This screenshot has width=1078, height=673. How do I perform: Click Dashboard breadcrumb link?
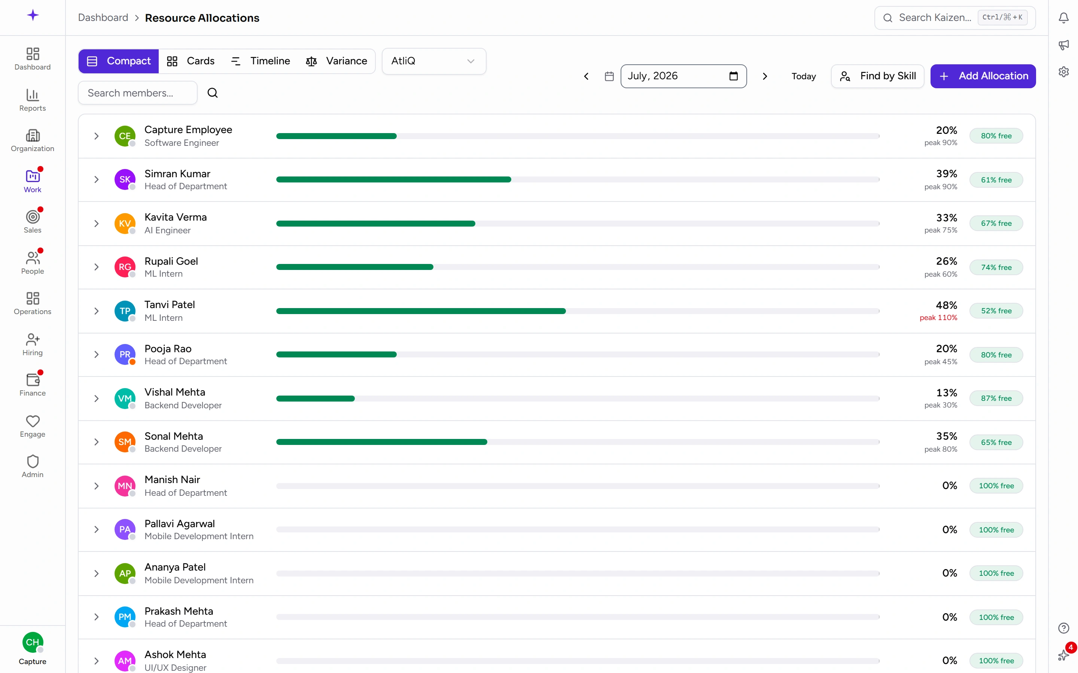[x=103, y=18]
